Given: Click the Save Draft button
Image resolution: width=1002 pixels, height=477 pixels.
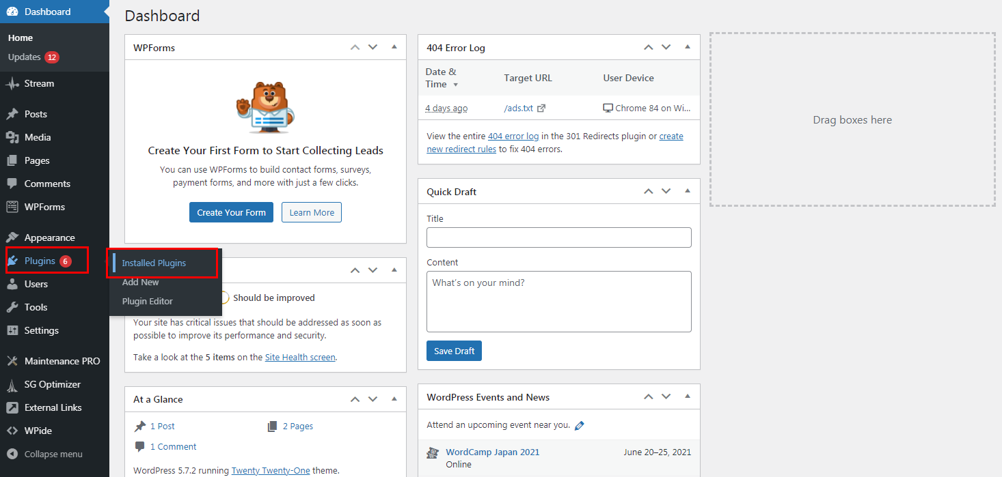Looking at the screenshot, I should pyautogui.click(x=454, y=351).
